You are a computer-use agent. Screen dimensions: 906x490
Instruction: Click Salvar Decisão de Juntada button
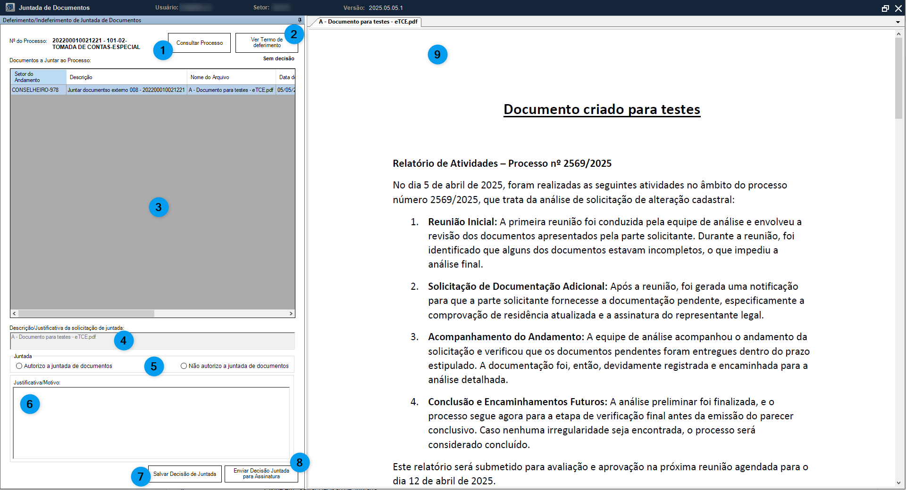click(185, 474)
